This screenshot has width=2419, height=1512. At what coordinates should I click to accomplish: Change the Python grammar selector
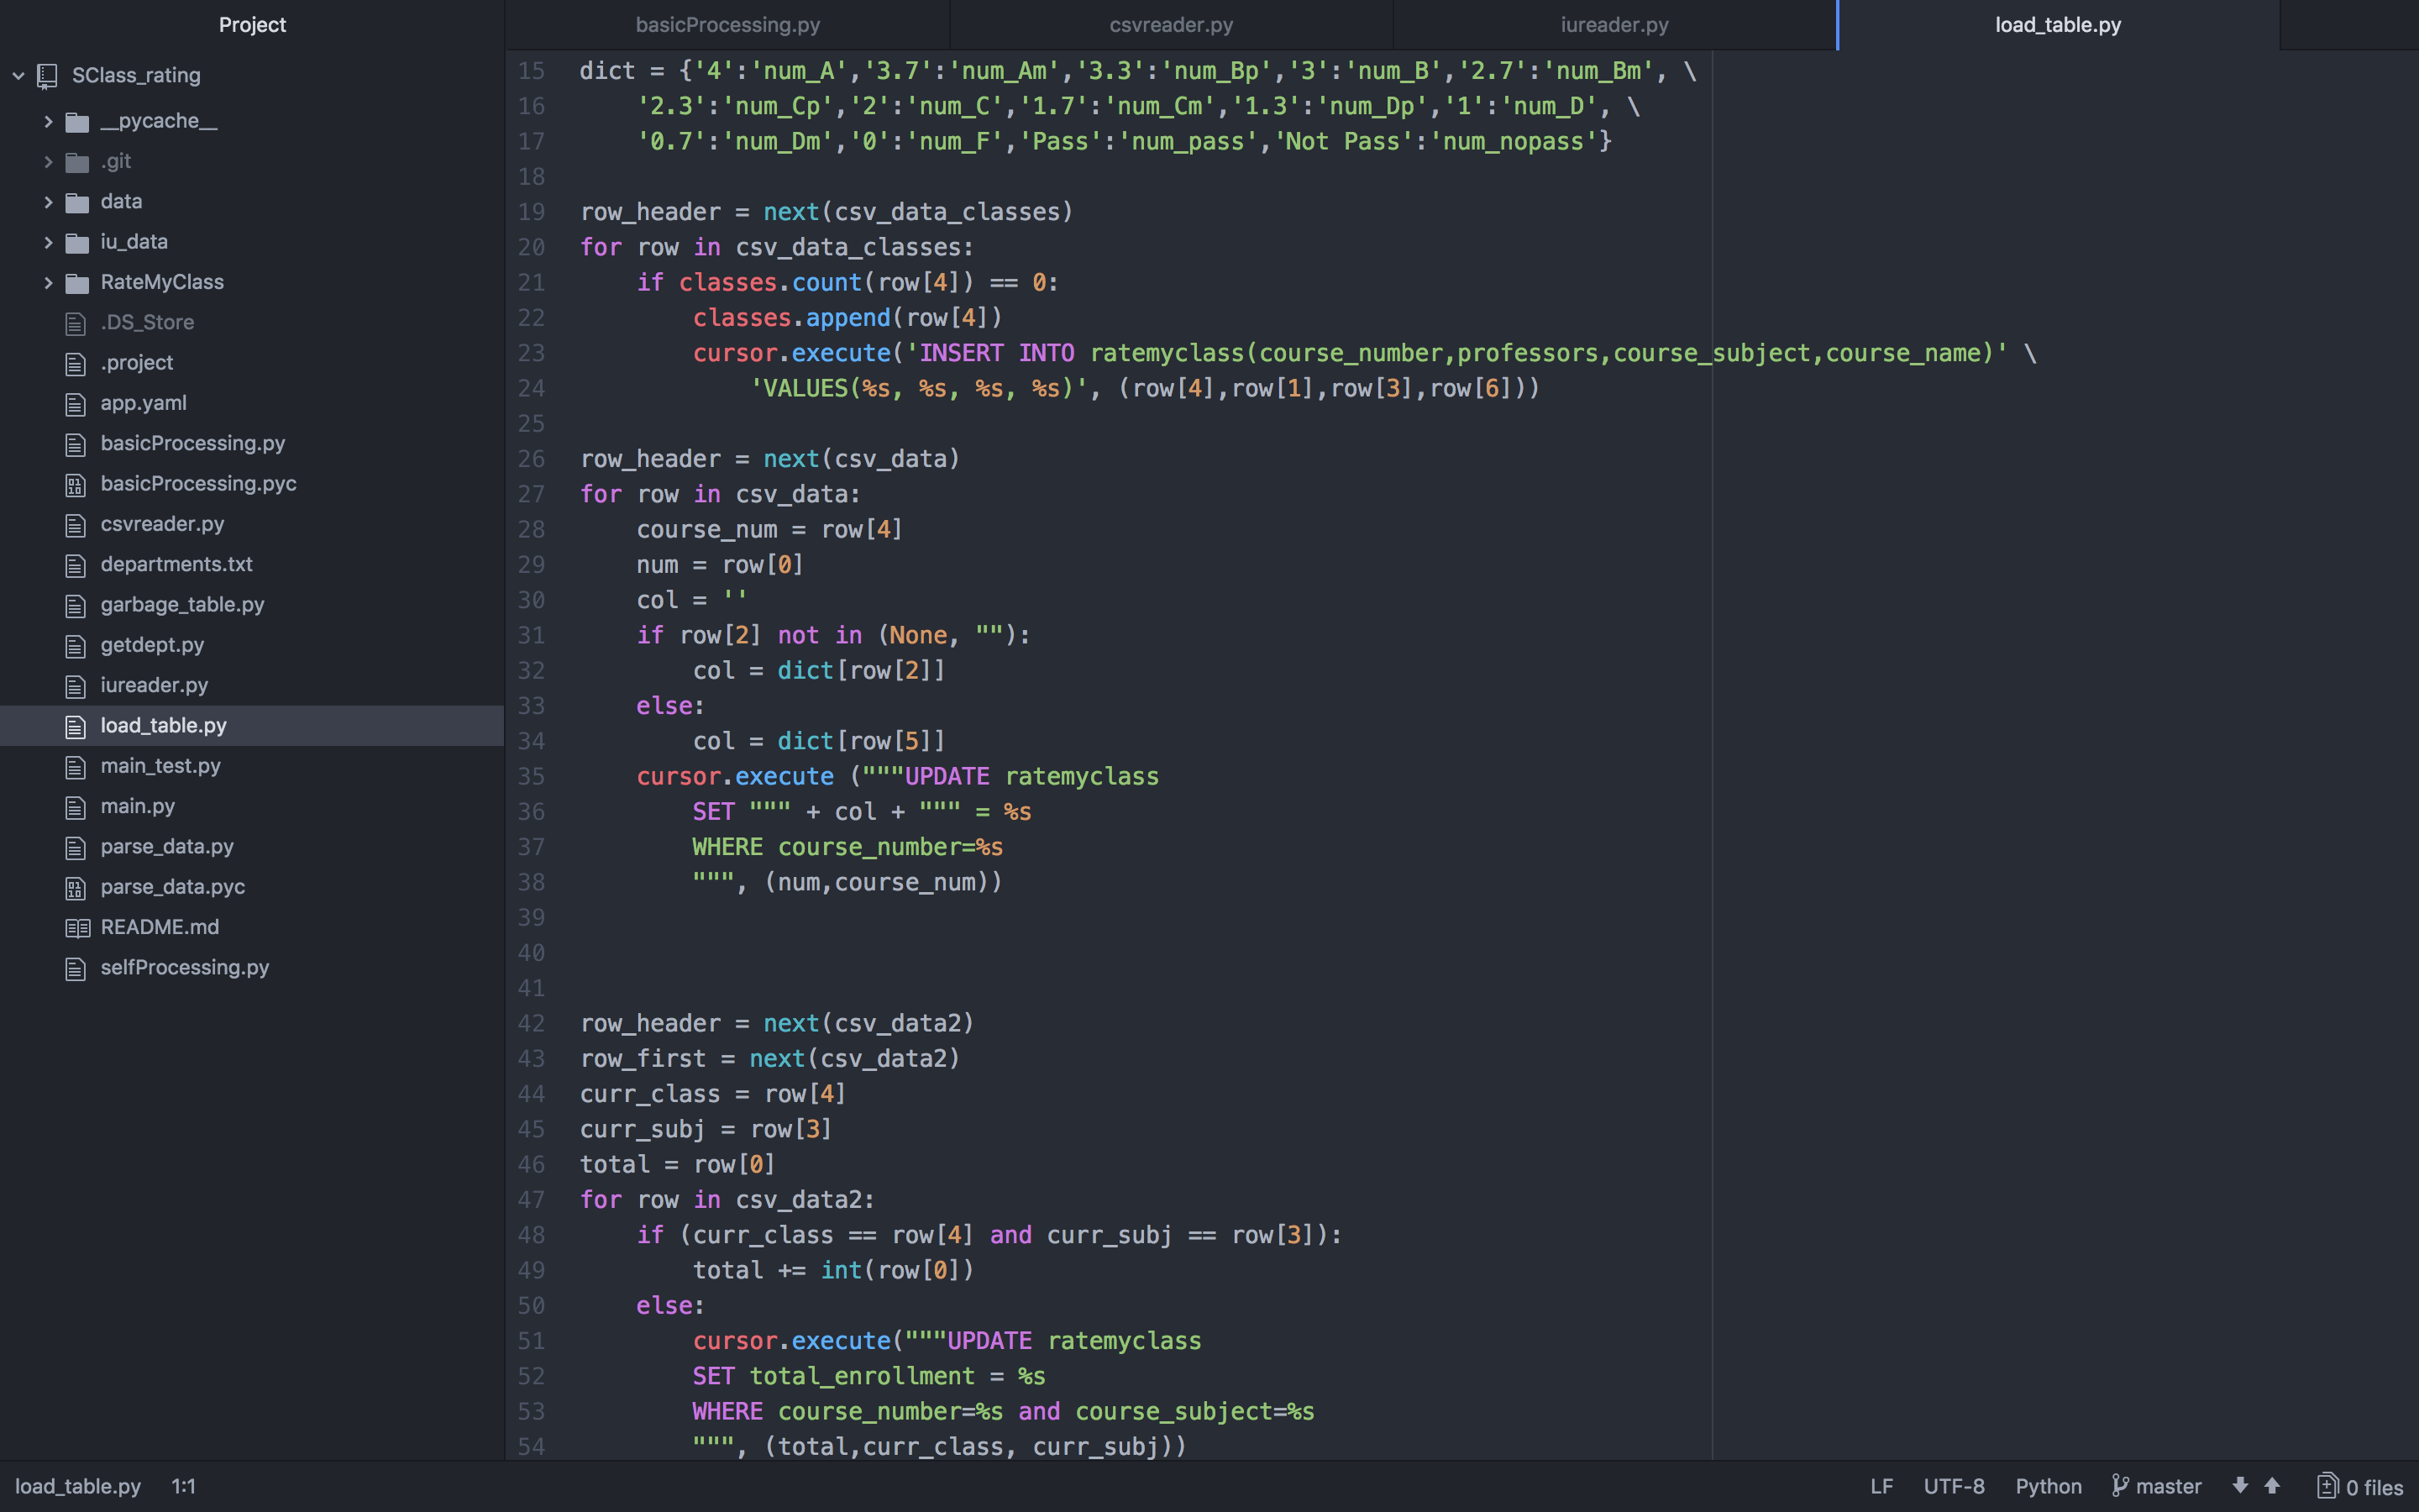tap(2047, 1486)
